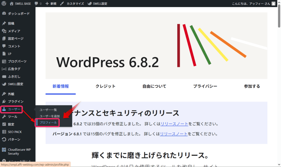Click the SEO PACK list icon
The image size is (281, 167).
tap(4, 132)
